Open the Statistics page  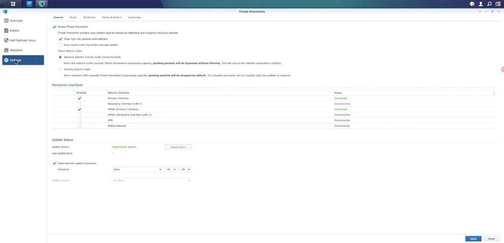coord(23,50)
